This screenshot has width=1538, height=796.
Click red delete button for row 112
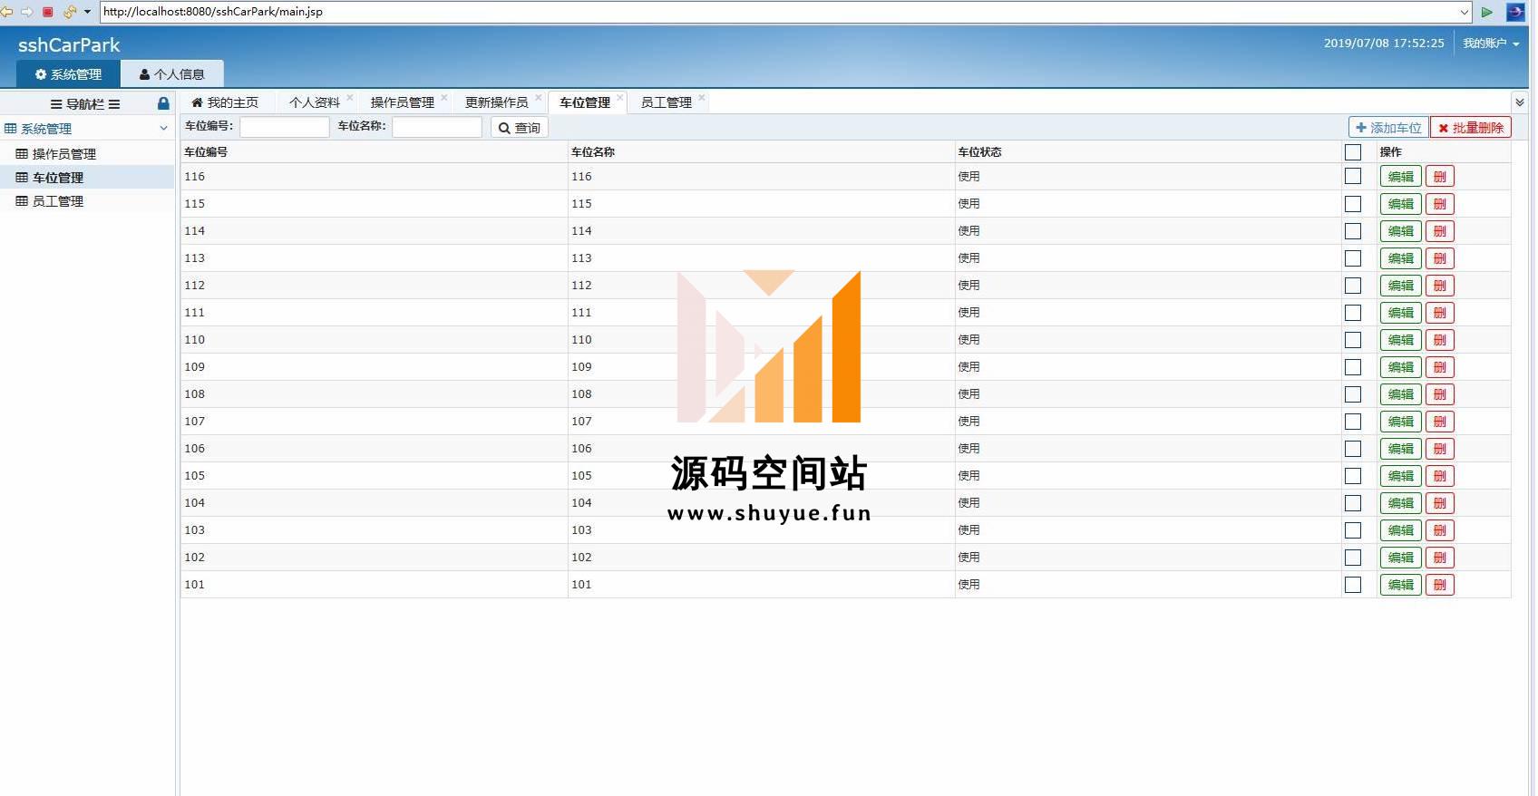point(1440,286)
